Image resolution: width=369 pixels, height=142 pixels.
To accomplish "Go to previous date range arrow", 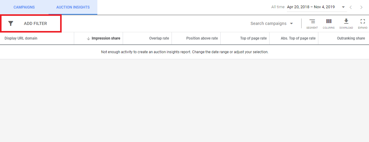I will click(x=351, y=7).
